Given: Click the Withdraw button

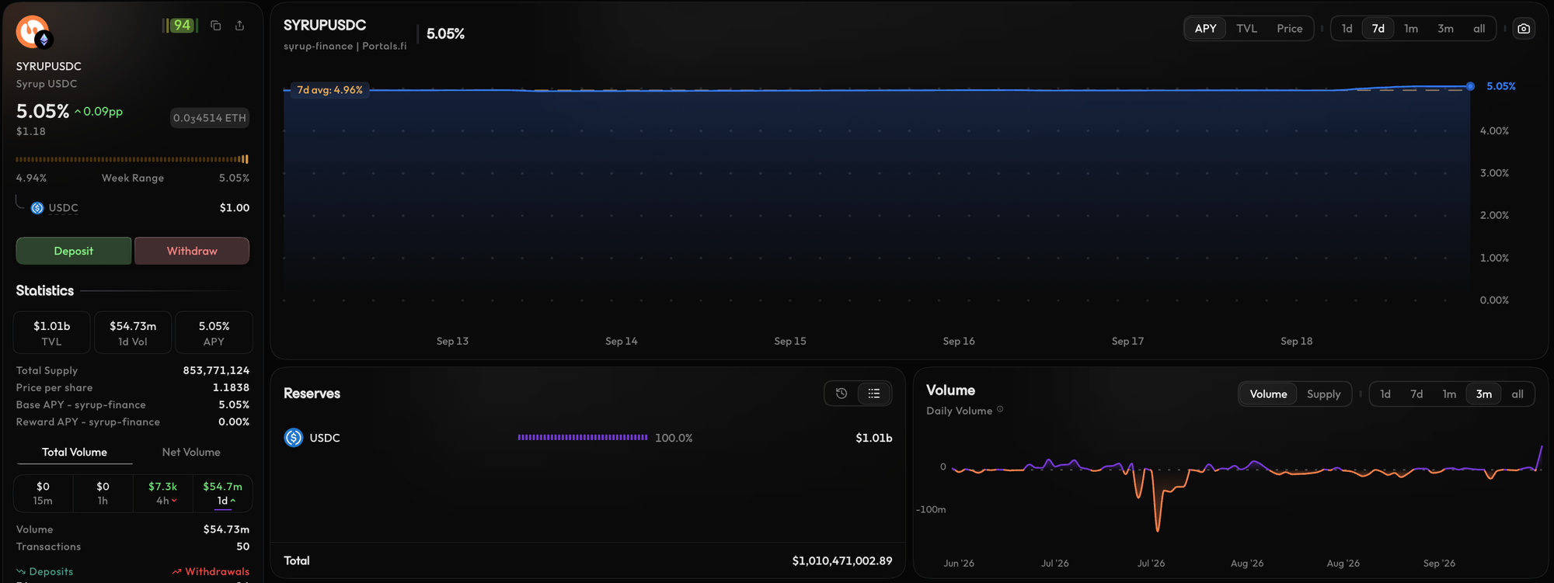Looking at the screenshot, I should (x=192, y=251).
